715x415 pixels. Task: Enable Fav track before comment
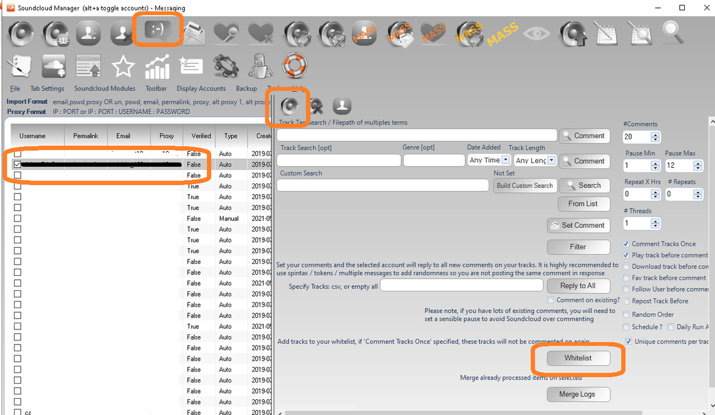coord(627,278)
